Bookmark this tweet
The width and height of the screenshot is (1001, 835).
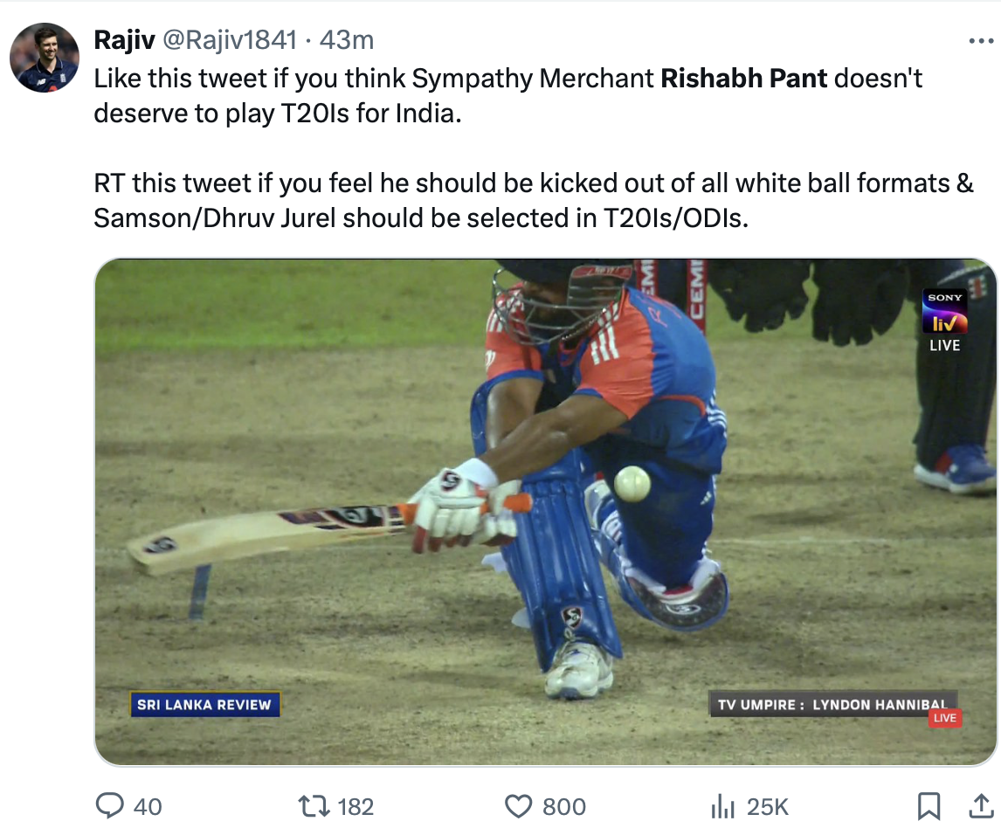point(929,805)
